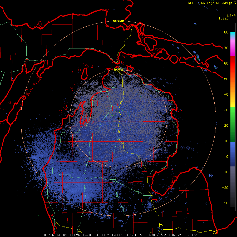Screen dimensions: 237x237
Task: Click the NEXR label above the color scale
Action: coord(231,16)
